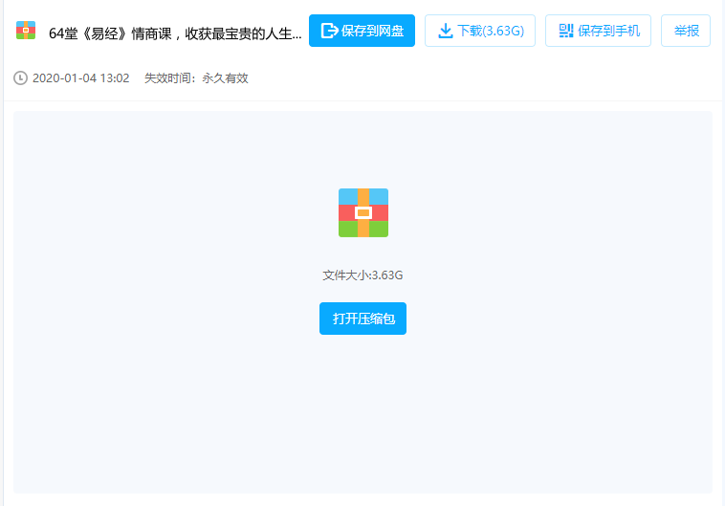Click the 下载(3.63G) button text

[490, 31]
